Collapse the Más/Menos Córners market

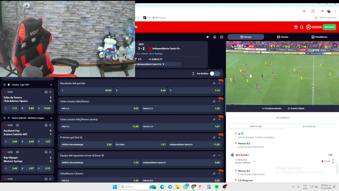coord(219,173)
